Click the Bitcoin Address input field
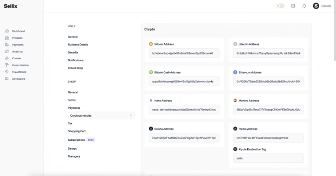The height and width of the screenshot is (176, 336). (x=184, y=53)
